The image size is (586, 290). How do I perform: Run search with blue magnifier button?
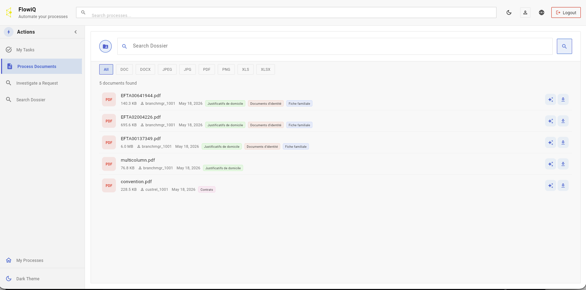(x=564, y=46)
